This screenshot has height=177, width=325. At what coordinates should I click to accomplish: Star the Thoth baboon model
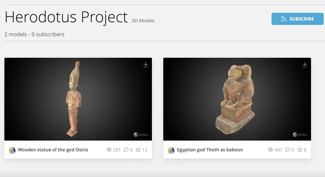point(300,150)
